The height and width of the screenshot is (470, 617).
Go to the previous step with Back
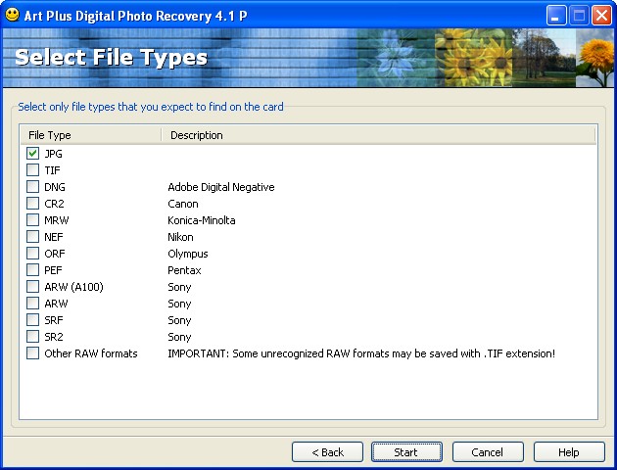coord(327,452)
